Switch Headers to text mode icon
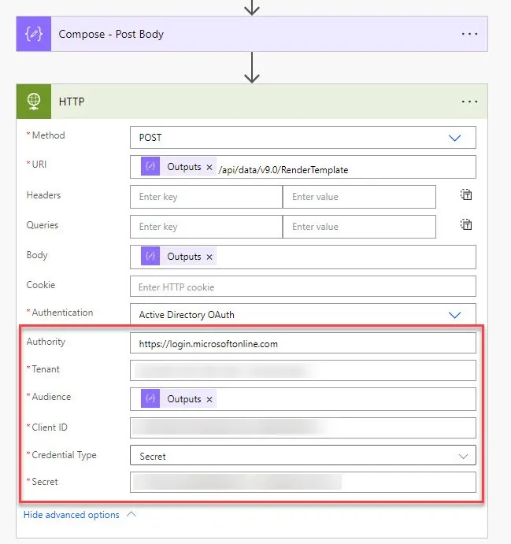Viewport: 511px width, 544px height. (x=466, y=194)
